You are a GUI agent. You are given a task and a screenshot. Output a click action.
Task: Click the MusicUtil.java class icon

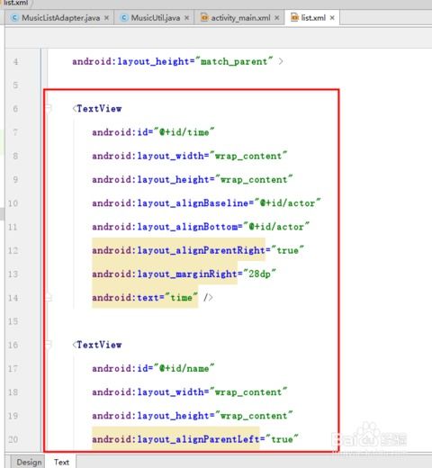coord(124,18)
